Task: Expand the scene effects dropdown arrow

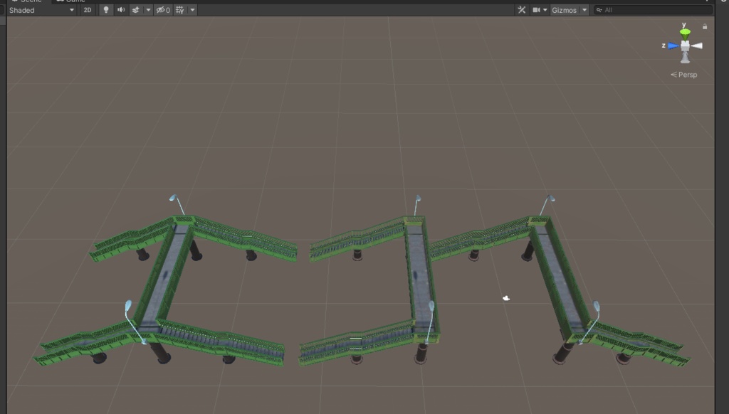Action: (x=150, y=10)
